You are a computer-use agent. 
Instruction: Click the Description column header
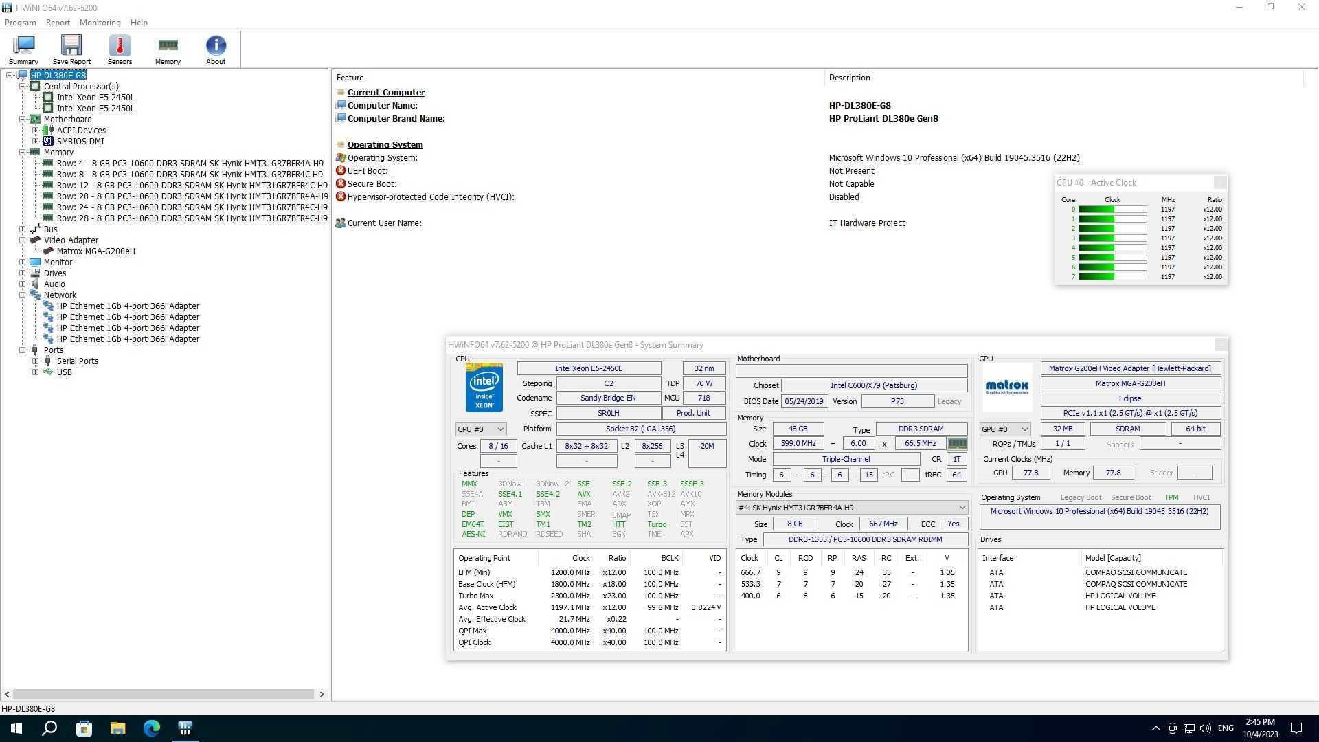point(1063,78)
